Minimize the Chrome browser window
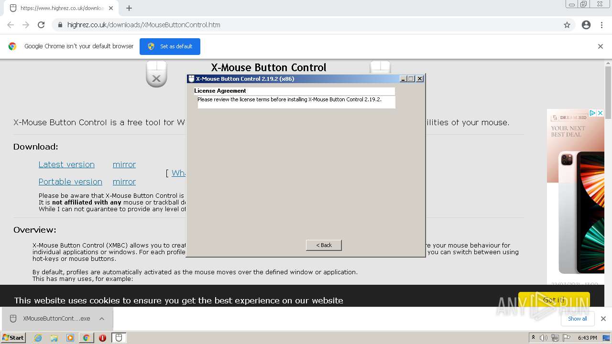 point(572,4)
